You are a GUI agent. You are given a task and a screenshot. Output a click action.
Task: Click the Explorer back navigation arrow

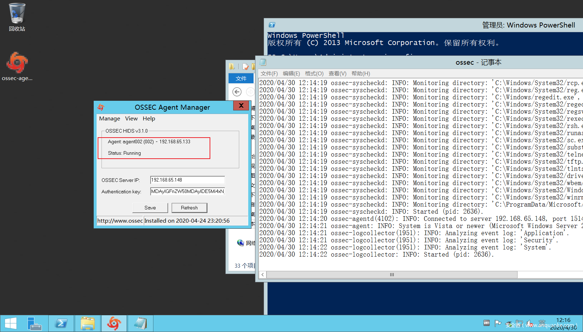point(237,92)
